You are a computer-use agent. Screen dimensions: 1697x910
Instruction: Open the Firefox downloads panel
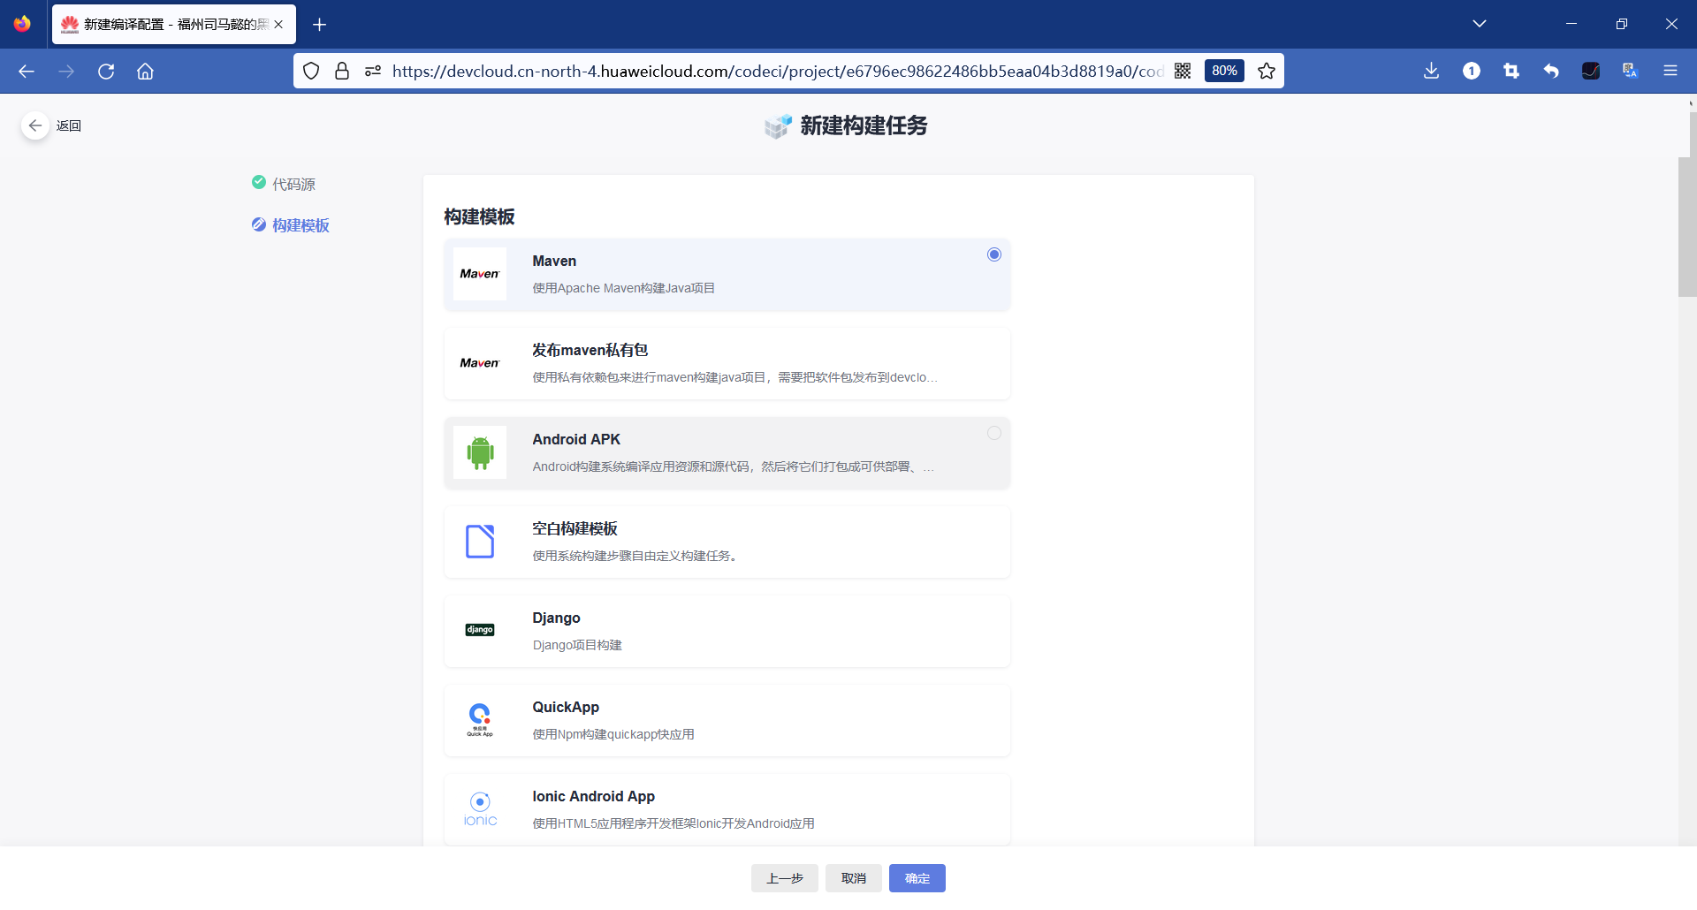point(1432,72)
